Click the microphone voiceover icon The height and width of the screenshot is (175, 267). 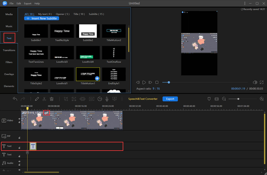pyautogui.click(x=107, y=99)
